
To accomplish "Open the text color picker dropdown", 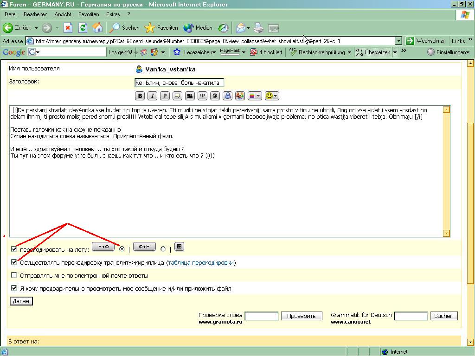I will pyautogui.click(x=255, y=96).
